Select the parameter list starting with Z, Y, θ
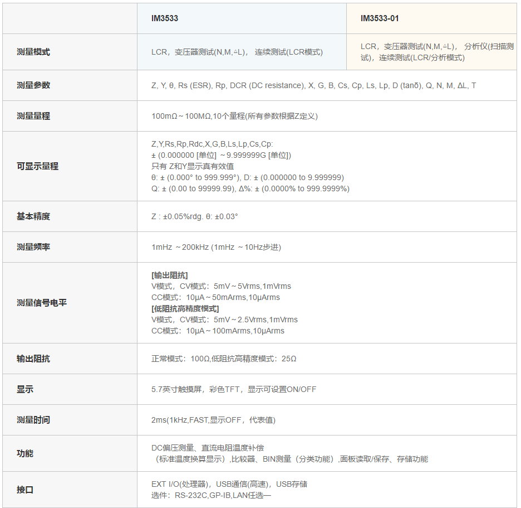 pos(313,85)
